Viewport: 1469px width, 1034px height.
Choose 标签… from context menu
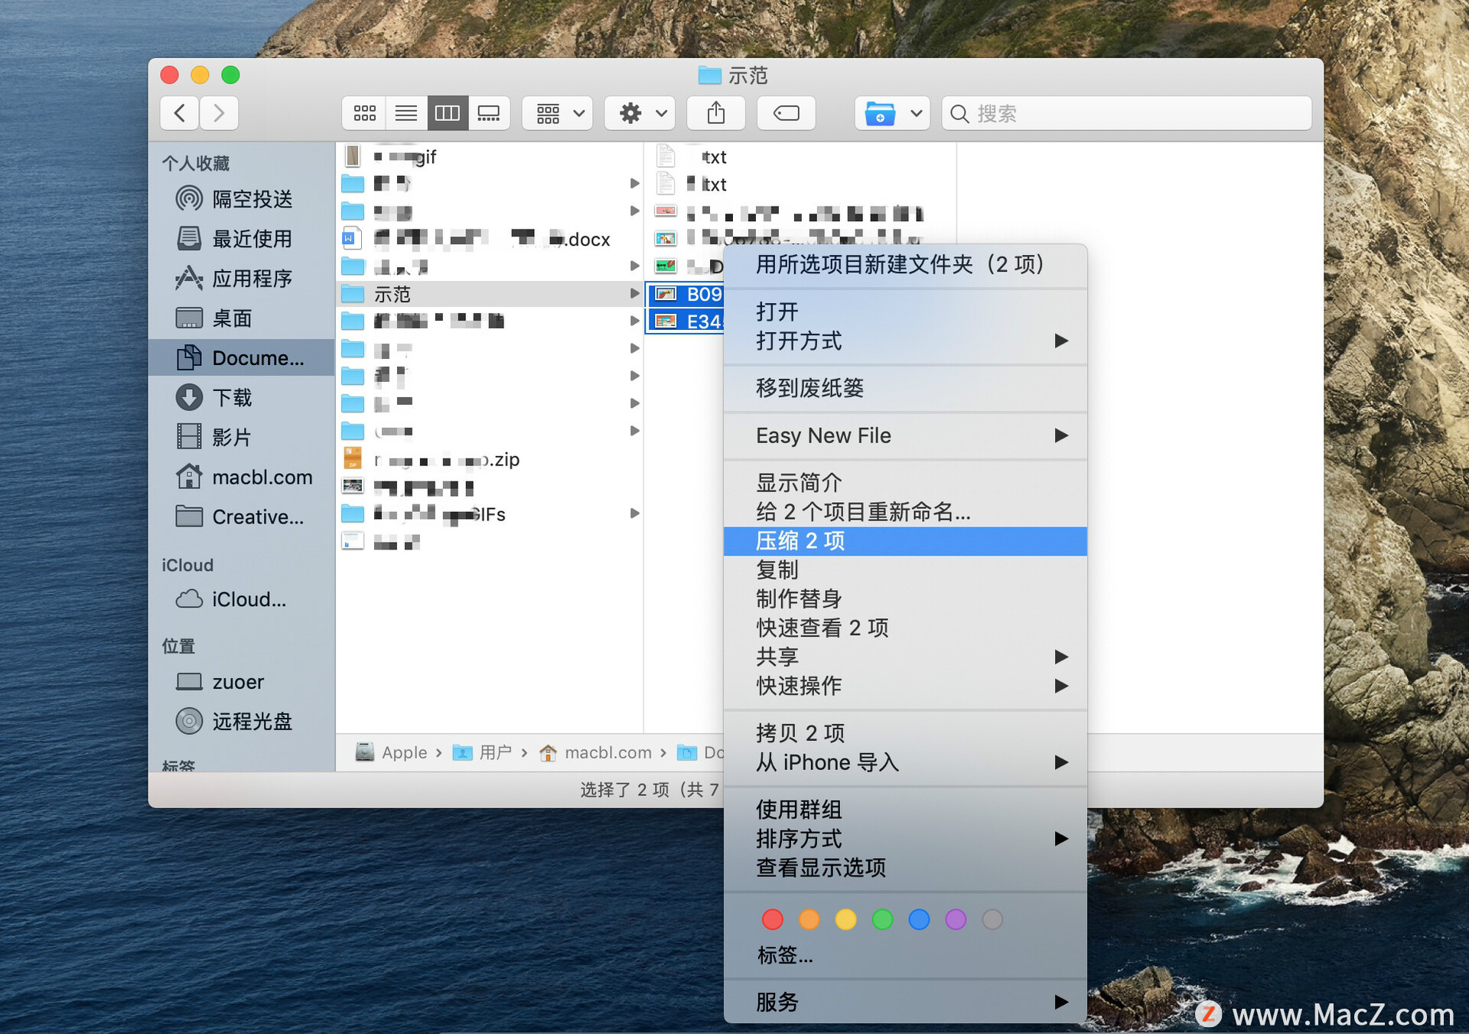pos(905,955)
